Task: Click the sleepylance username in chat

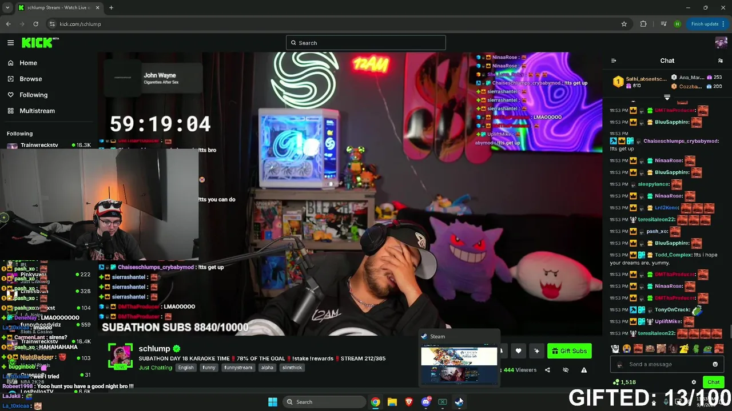Action: click(653, 184)
